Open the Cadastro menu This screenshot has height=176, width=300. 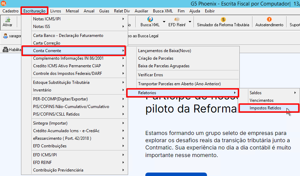(x=11, y=11)
